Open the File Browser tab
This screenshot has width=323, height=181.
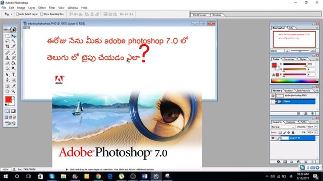tap(200, 15)
